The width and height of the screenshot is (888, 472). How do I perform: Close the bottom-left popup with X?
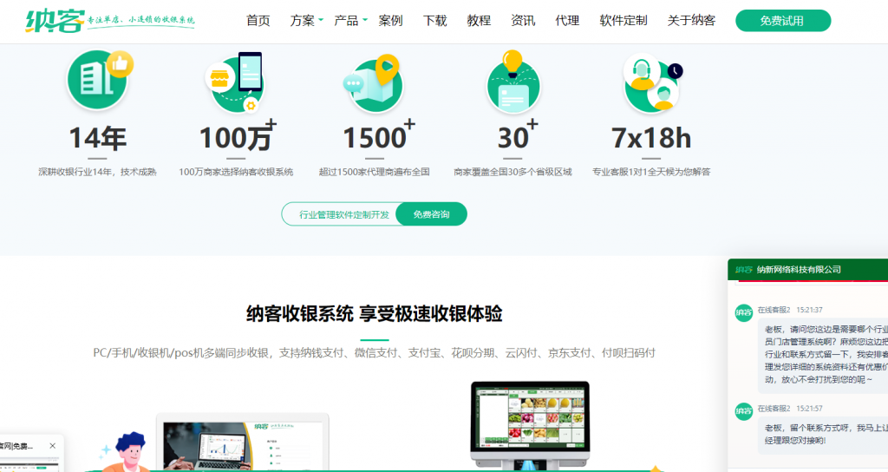[x=53, y=446]
